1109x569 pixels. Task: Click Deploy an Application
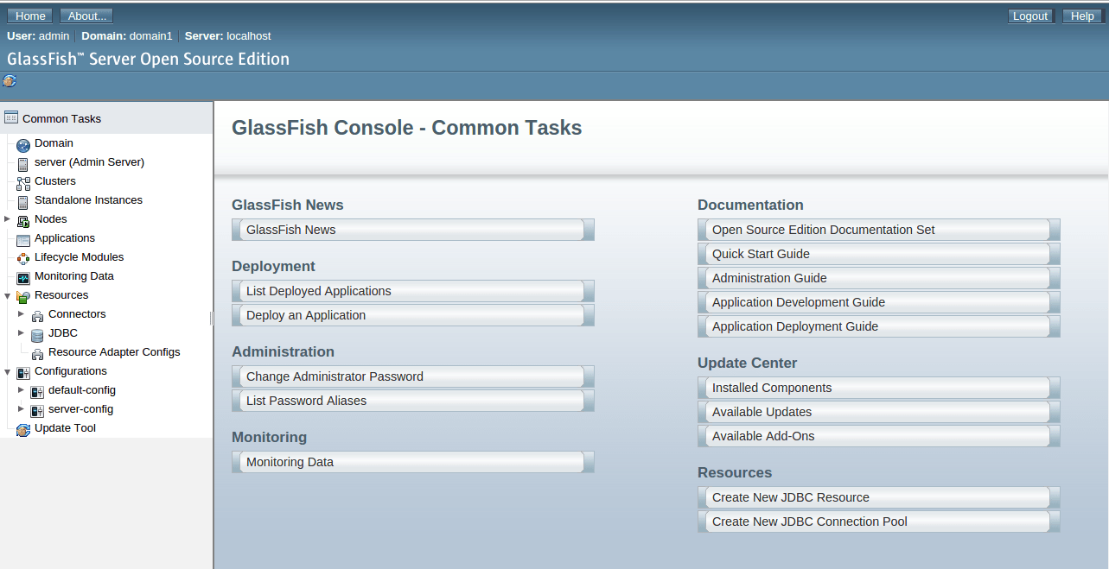click(413, 315)
